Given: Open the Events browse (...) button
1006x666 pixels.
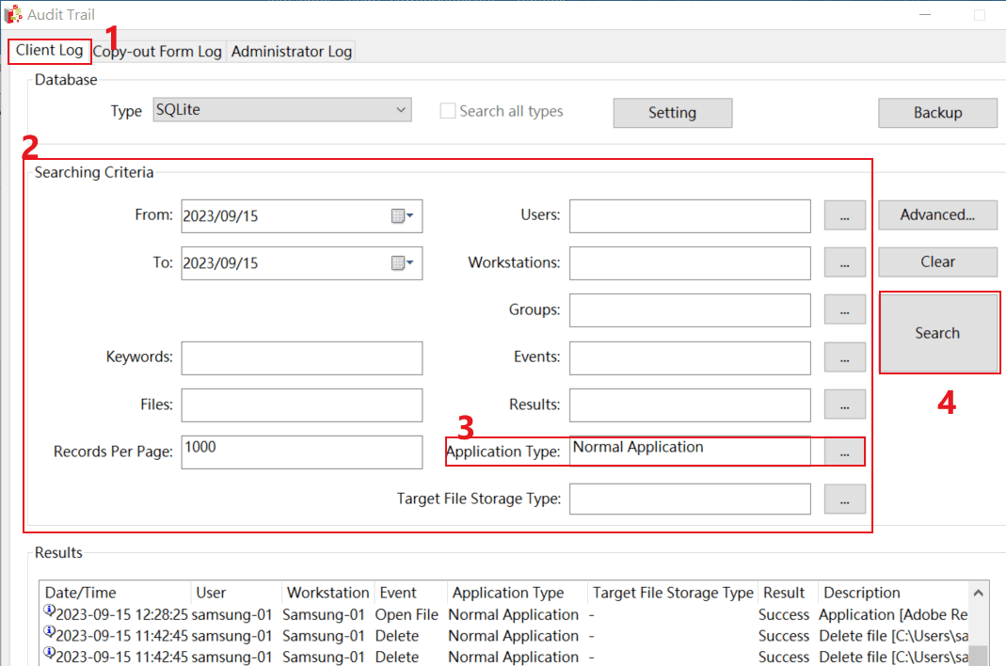Looking at the screenshot, I should 844,357.
